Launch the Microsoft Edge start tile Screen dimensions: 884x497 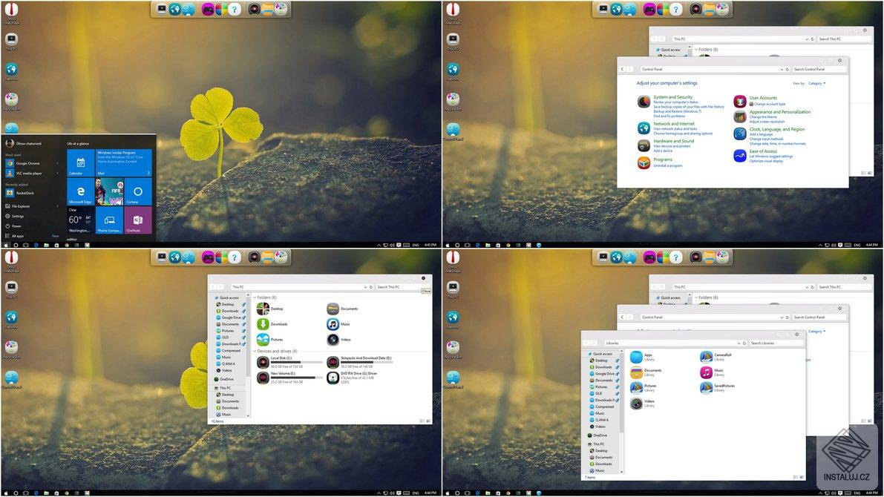click(x=81, y=192)
